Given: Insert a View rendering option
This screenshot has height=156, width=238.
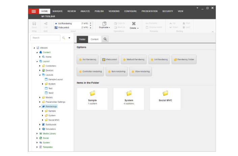Looking at the screenshot, I should coord(140,72).
